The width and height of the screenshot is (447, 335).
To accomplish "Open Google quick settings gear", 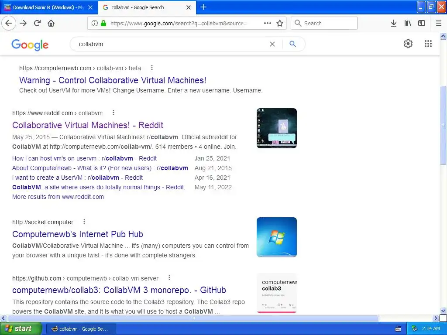I will [x=408, y=44].
